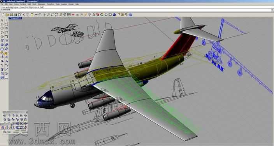
Task: Open the Curve menu
Action: click(x=16, y=4)
